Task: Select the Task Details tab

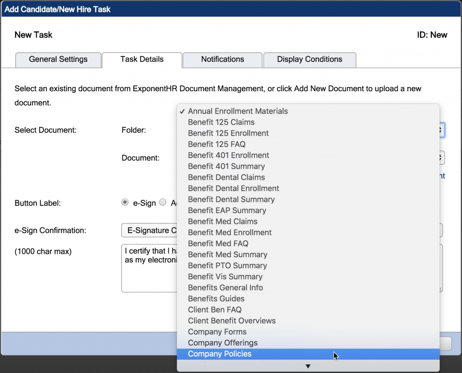Action: [142, 59]
